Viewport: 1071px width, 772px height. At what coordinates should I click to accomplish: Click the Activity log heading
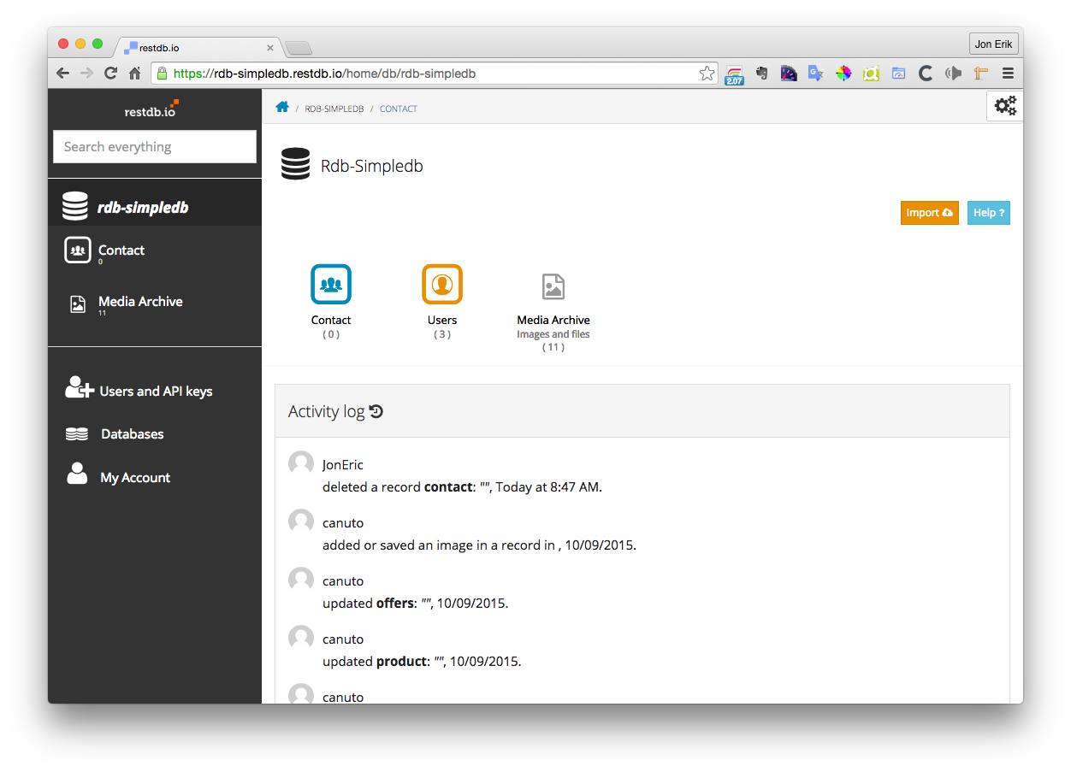tap(327, 411)
